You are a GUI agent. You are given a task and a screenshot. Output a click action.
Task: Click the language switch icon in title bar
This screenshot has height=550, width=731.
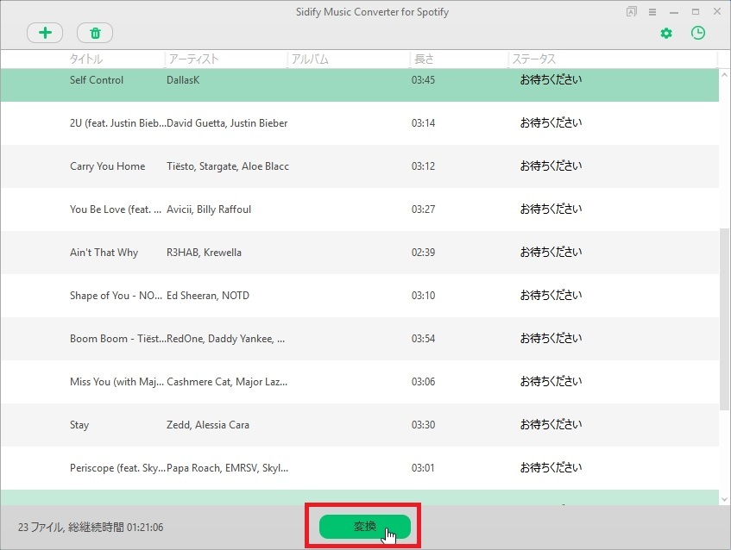pyautogui.click(x=632, y=12)
